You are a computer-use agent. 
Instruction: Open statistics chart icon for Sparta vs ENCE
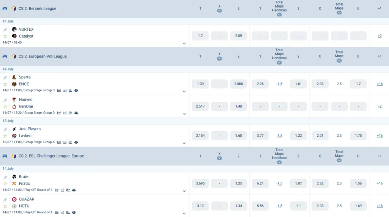tap(59, 91)
